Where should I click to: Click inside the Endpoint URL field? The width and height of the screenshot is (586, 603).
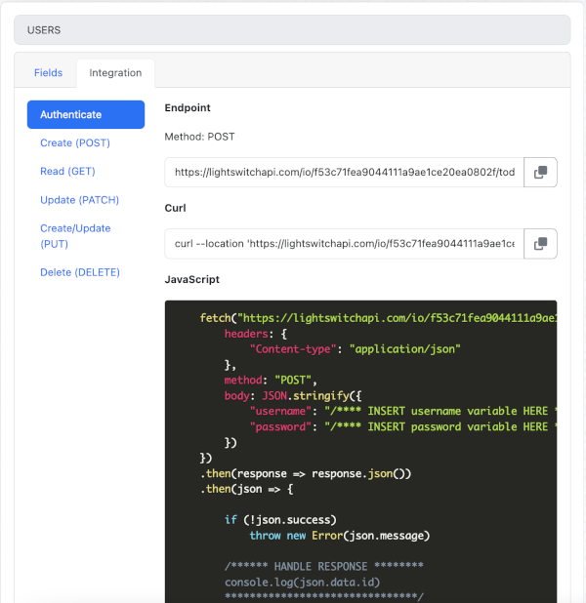click(344, 173)
